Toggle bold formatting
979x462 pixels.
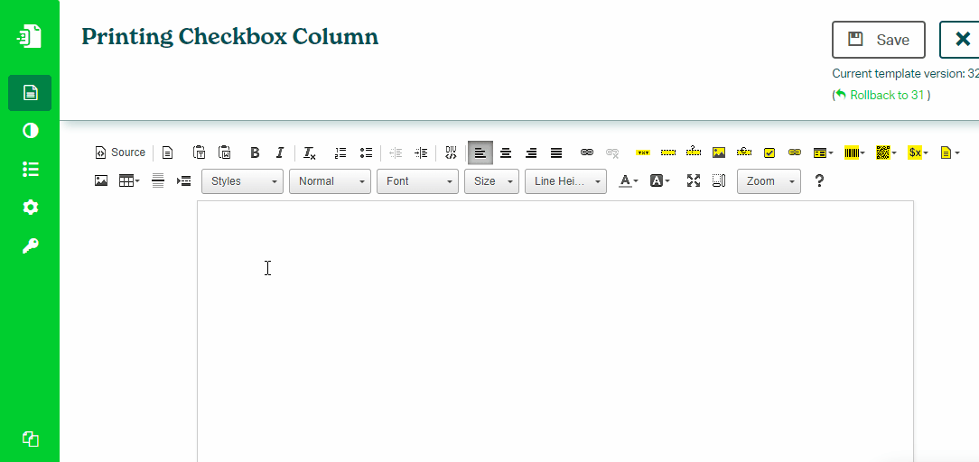coord(255,153)
